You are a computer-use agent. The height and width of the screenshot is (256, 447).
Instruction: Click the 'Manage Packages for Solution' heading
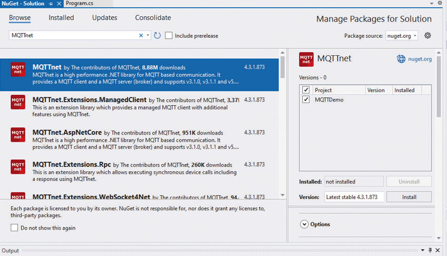pyautogui.click(x=374, y=19)
